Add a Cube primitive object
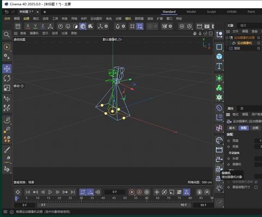Viewport: 262px width, 217px height. [x=219, y=57]
